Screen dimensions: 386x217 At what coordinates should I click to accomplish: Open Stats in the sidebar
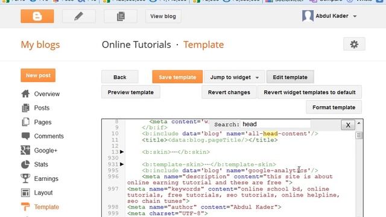[41, 165]
